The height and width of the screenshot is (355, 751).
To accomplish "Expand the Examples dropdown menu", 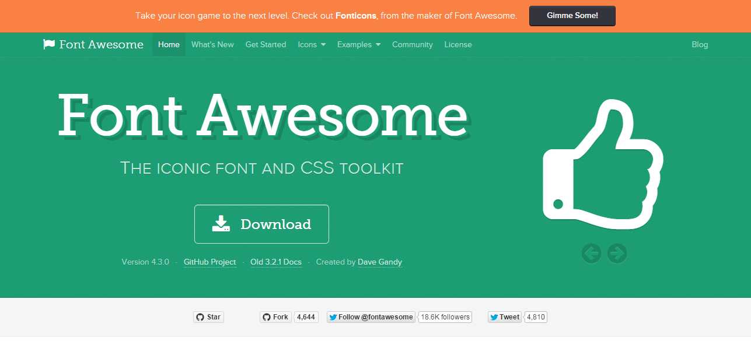I will pos(359,44).
